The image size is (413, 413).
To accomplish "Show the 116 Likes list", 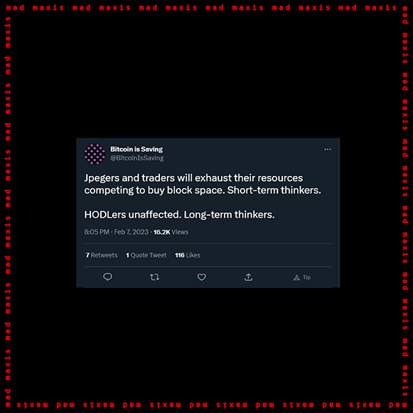I will click(188, 255).
